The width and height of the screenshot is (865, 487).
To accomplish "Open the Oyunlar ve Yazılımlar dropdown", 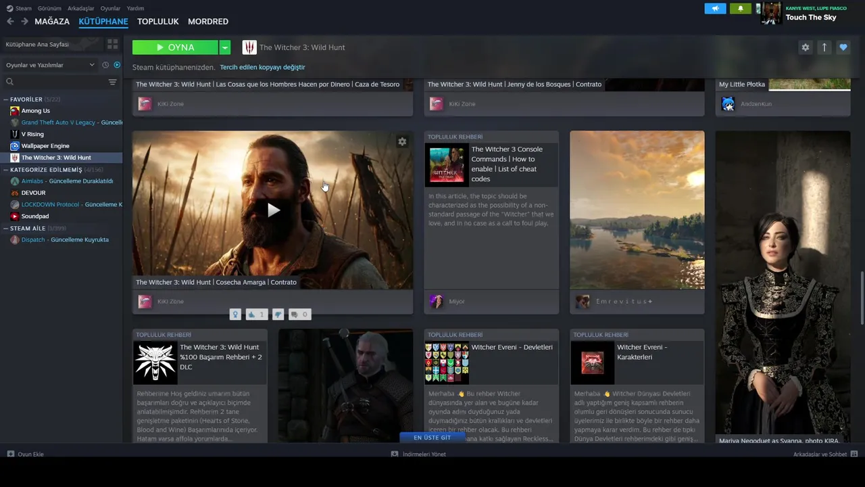I will coord(50,65).
